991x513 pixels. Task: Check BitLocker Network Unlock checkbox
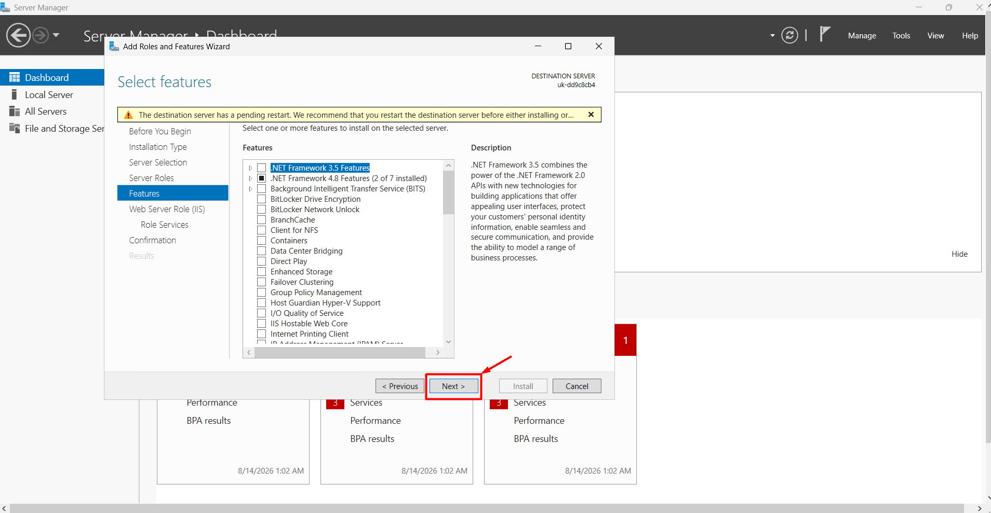(262, 210)
